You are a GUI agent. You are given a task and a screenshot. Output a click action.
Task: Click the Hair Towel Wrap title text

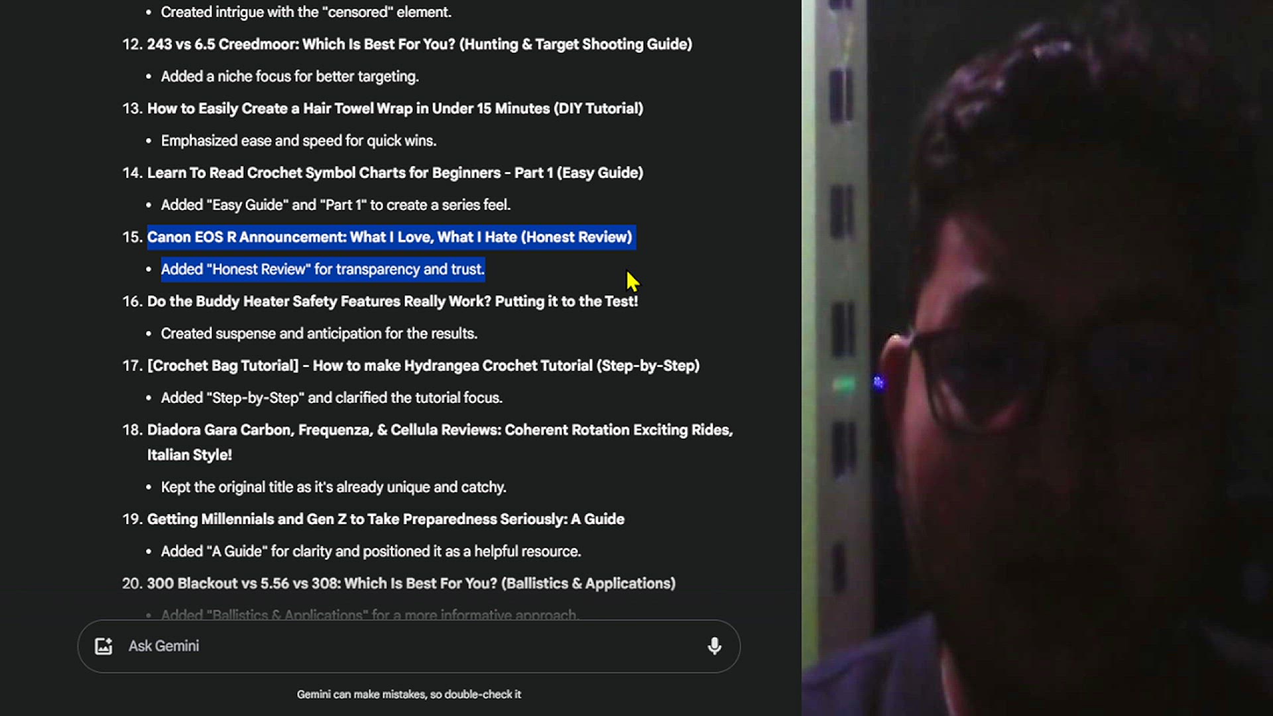pos(394,109)
